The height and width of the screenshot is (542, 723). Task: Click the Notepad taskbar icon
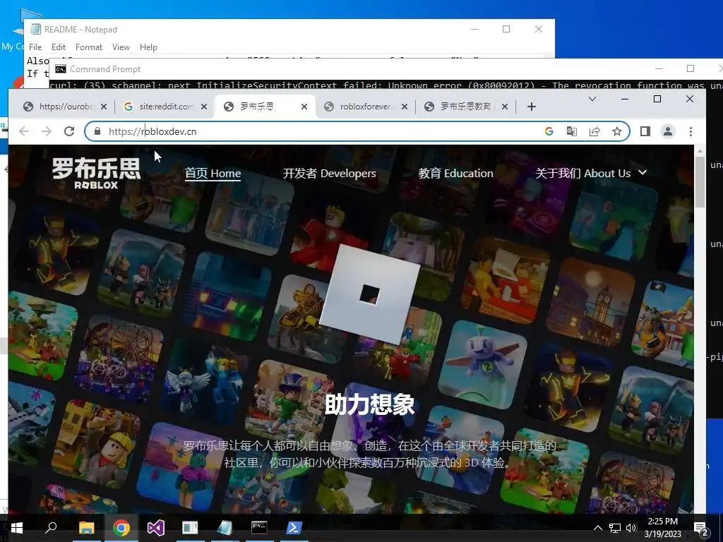225,528
